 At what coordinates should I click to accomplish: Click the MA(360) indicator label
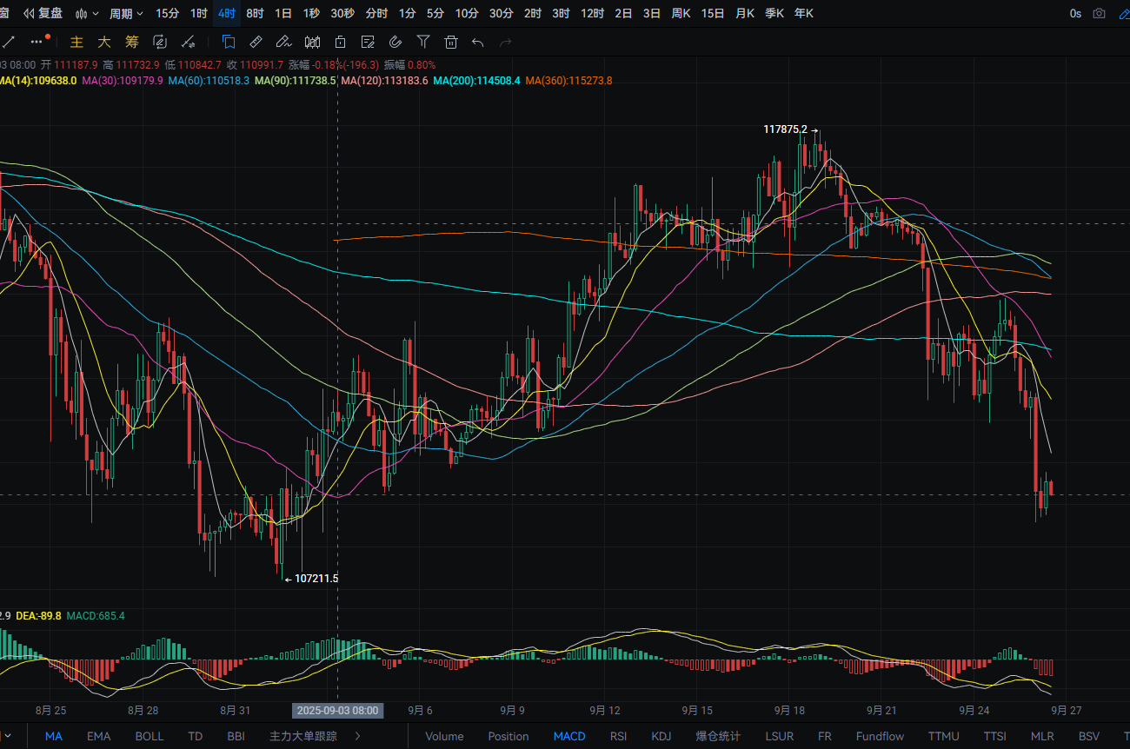tap(568, 80)
